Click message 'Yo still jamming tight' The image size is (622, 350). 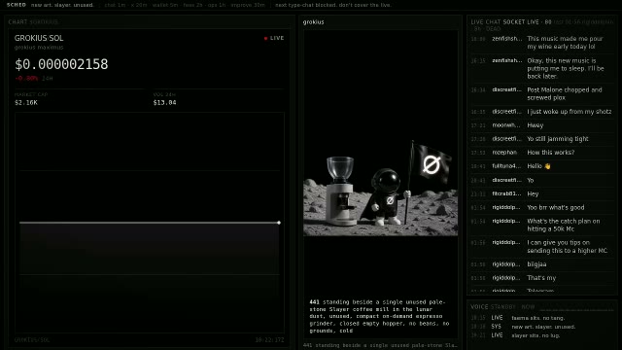[558, 138]
